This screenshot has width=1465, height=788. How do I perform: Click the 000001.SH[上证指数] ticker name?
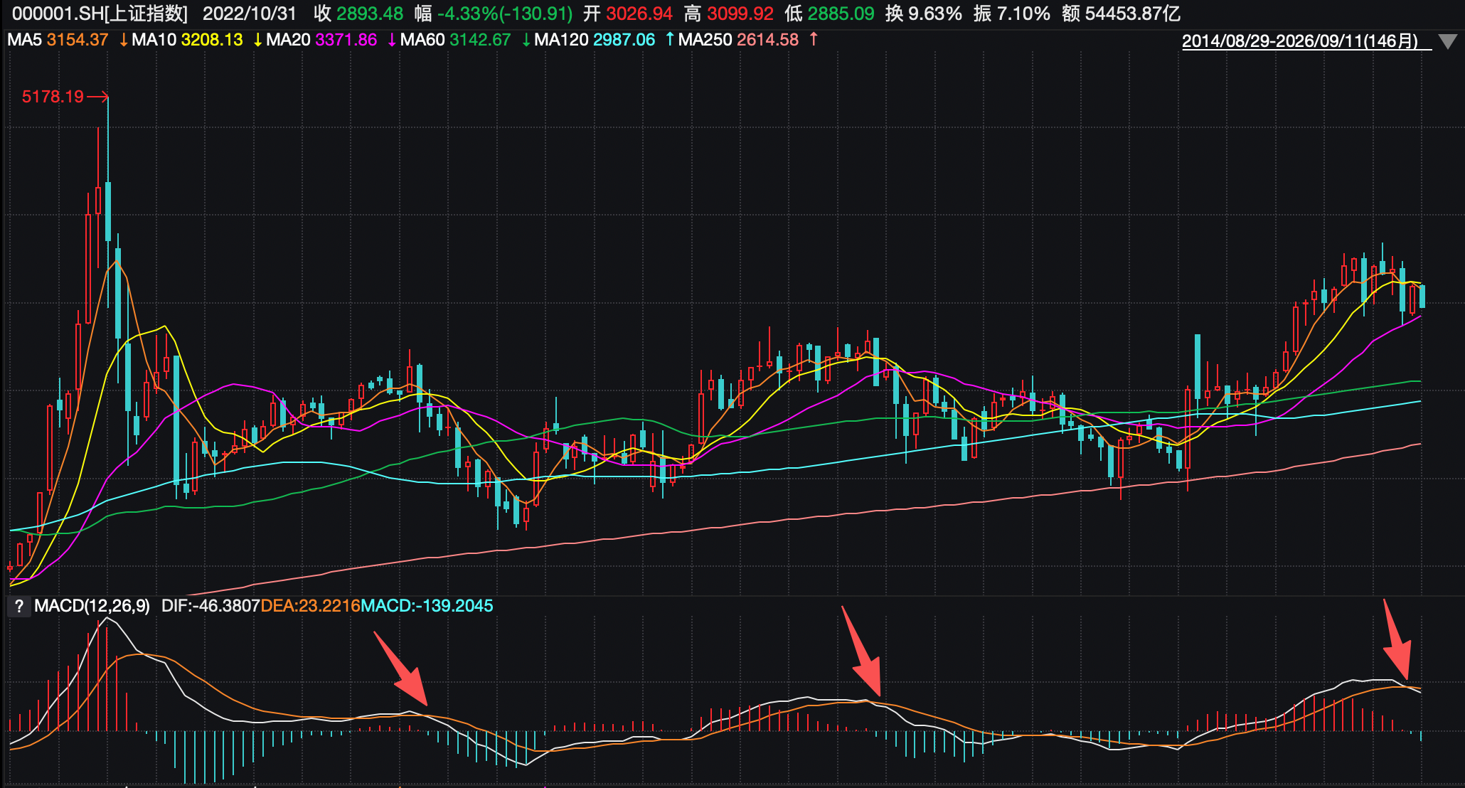point(100,14)
